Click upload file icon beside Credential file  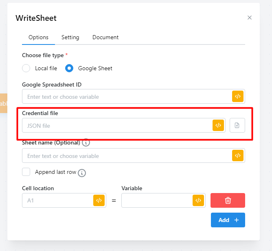(x=237, y=125)
